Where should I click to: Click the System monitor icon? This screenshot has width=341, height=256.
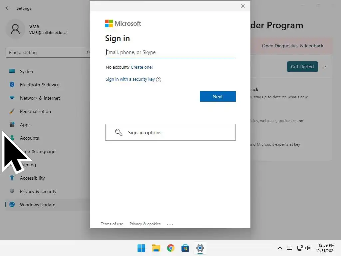[12, 71]
